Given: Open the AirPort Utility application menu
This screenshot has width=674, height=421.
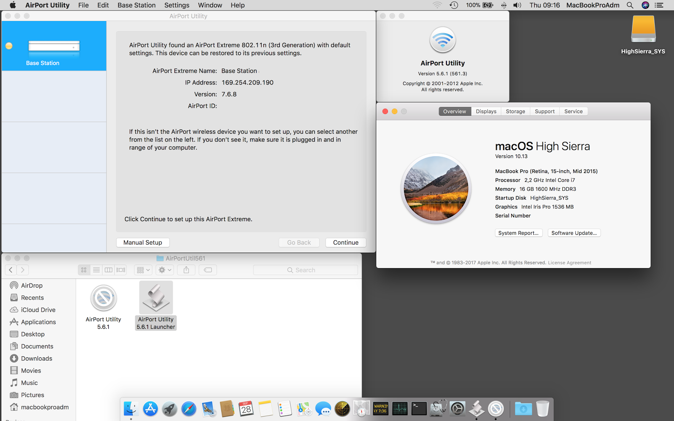Looking at the screenshot, I should click(x=47, y=5).
